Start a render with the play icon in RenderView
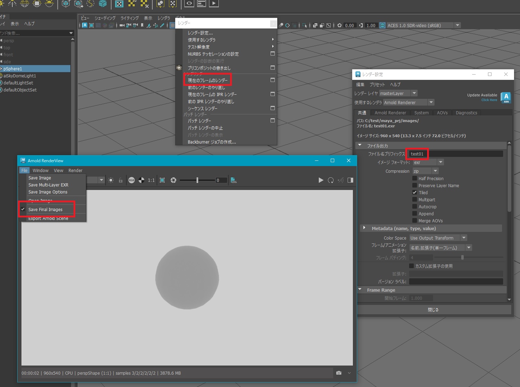The height and width of the screenshot is (387, 520). (321, 180)
